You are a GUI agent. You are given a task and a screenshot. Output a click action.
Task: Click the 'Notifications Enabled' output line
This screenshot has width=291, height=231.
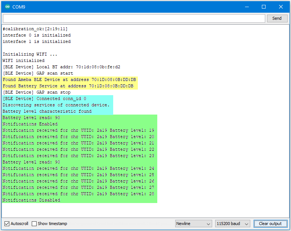tap(30, 124)
